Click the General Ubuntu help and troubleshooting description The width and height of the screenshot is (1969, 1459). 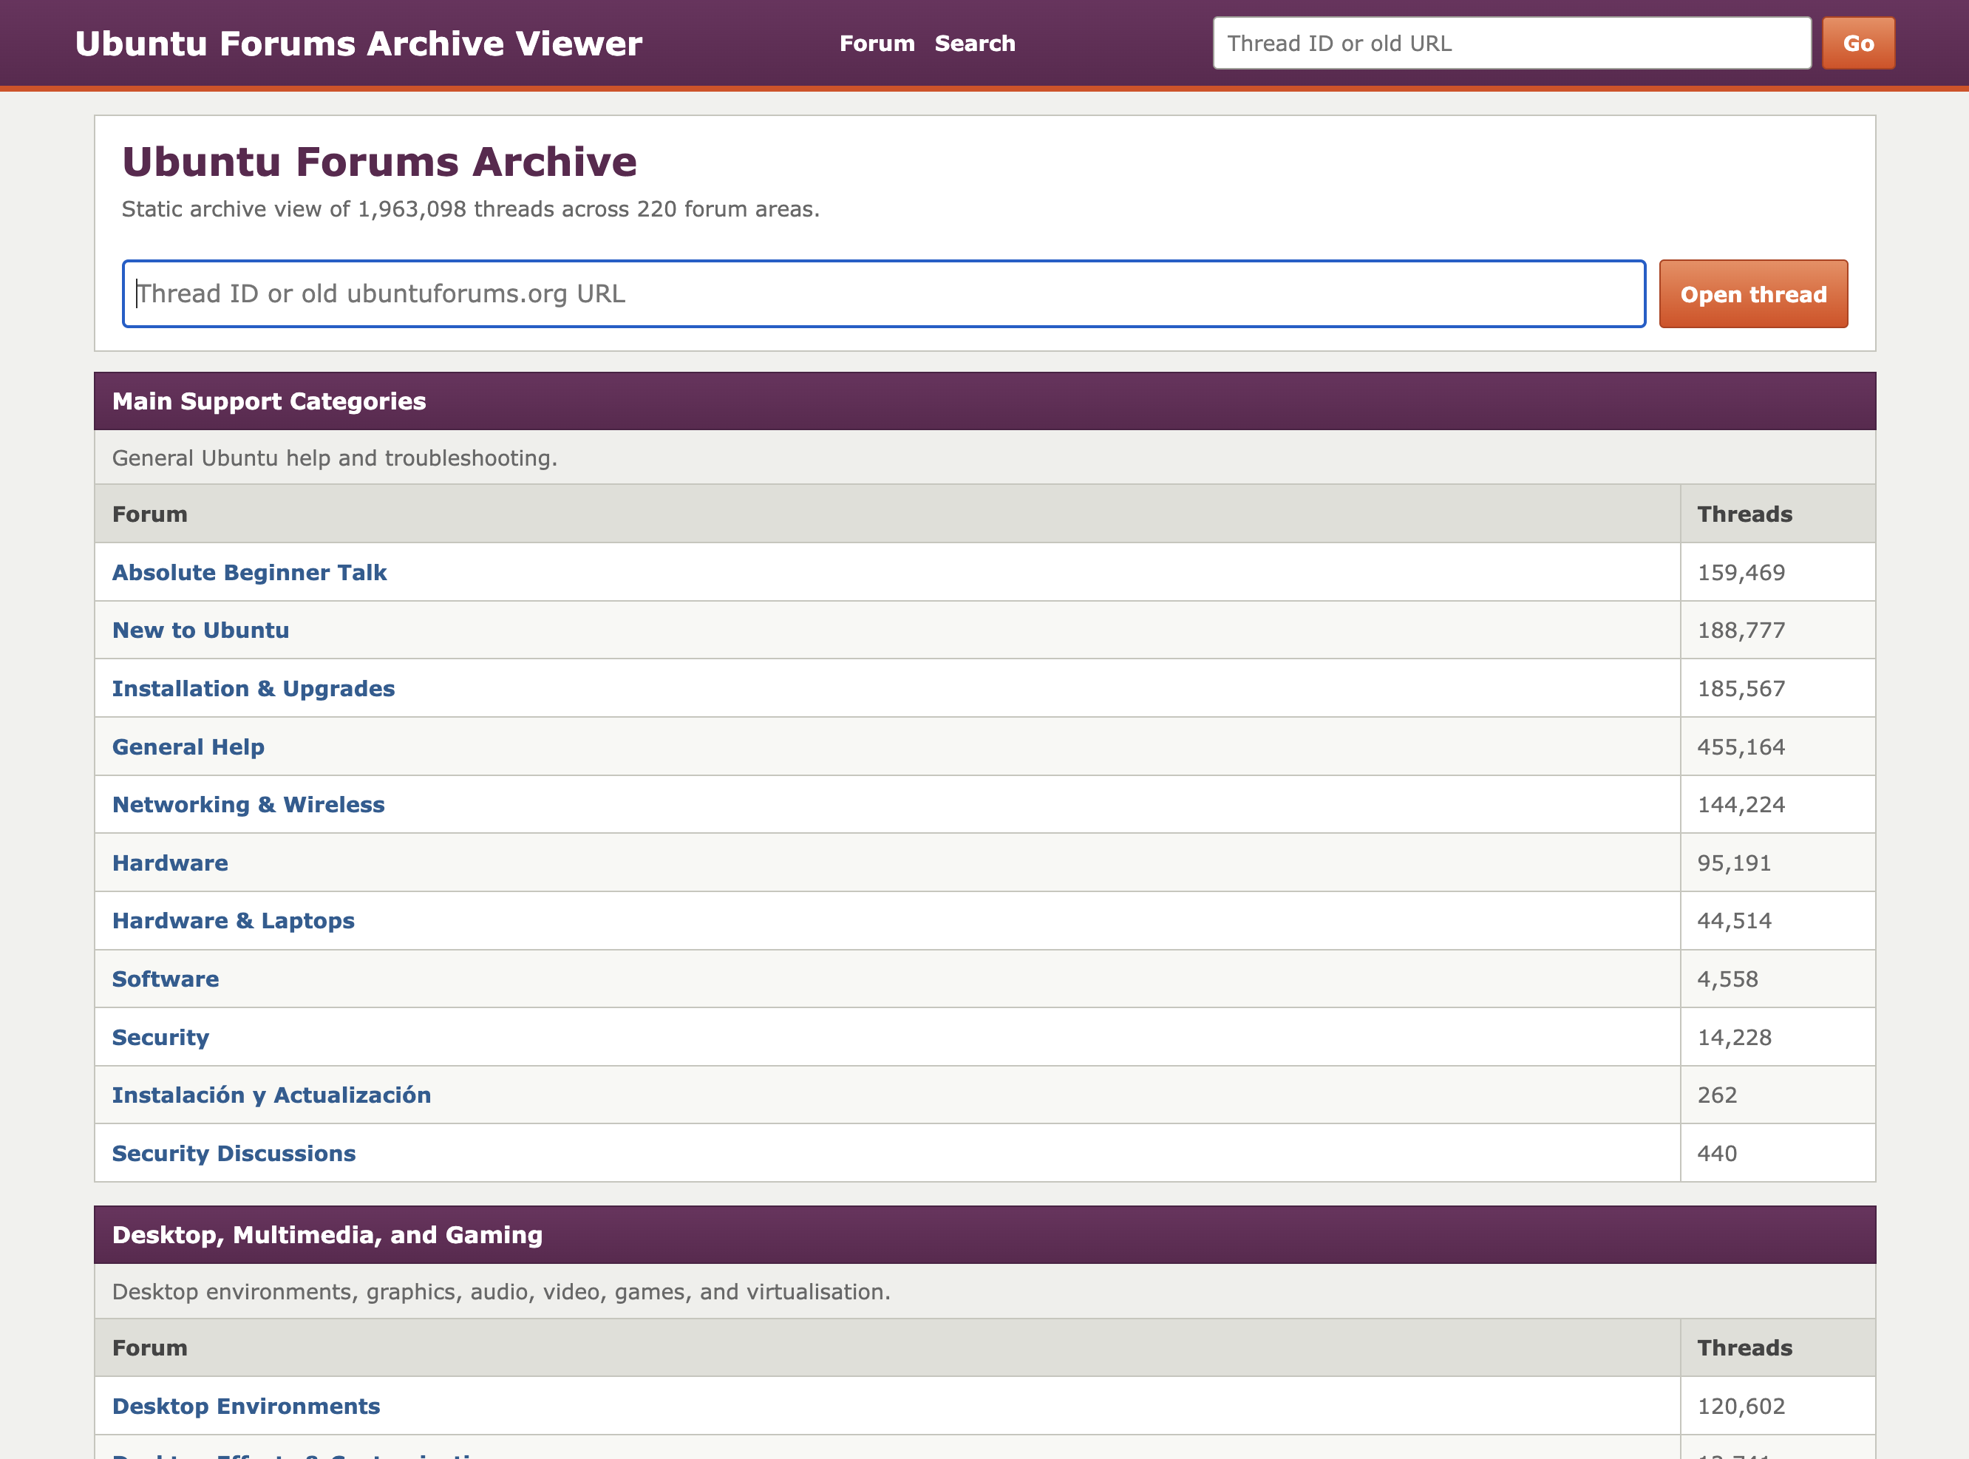coord(335,458)
